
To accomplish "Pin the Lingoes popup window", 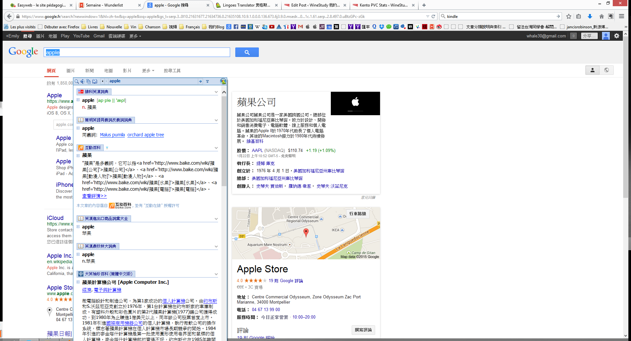I will (207, 81).
